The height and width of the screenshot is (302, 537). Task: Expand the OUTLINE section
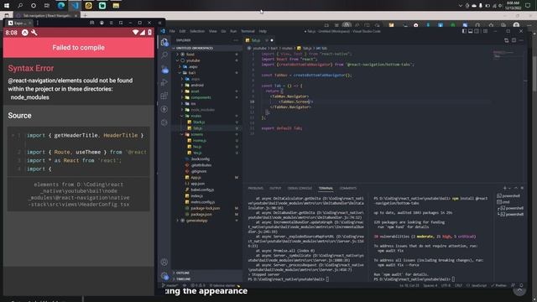(183, 273)
